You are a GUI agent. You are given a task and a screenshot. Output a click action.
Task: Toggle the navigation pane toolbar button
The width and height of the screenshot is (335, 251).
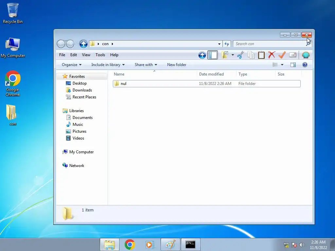tap(213, 55)
